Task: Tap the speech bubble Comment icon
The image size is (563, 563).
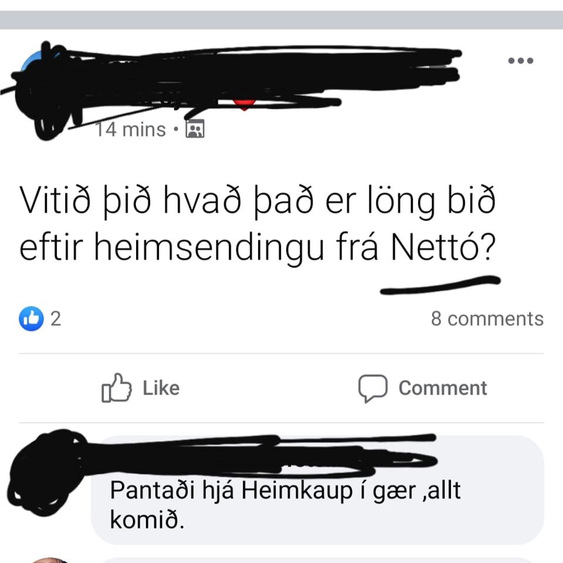Action: pyautogui.click(x=373, y=388)
